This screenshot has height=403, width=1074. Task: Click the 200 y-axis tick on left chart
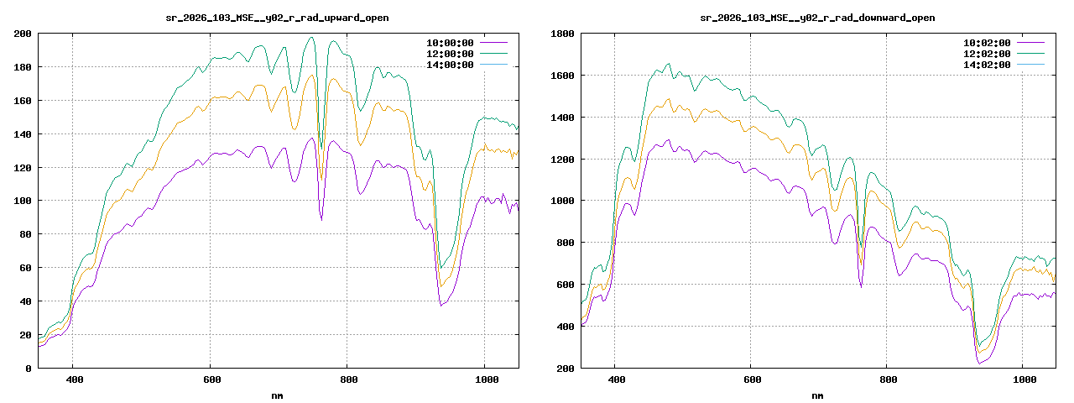click(x=23, y=34)
